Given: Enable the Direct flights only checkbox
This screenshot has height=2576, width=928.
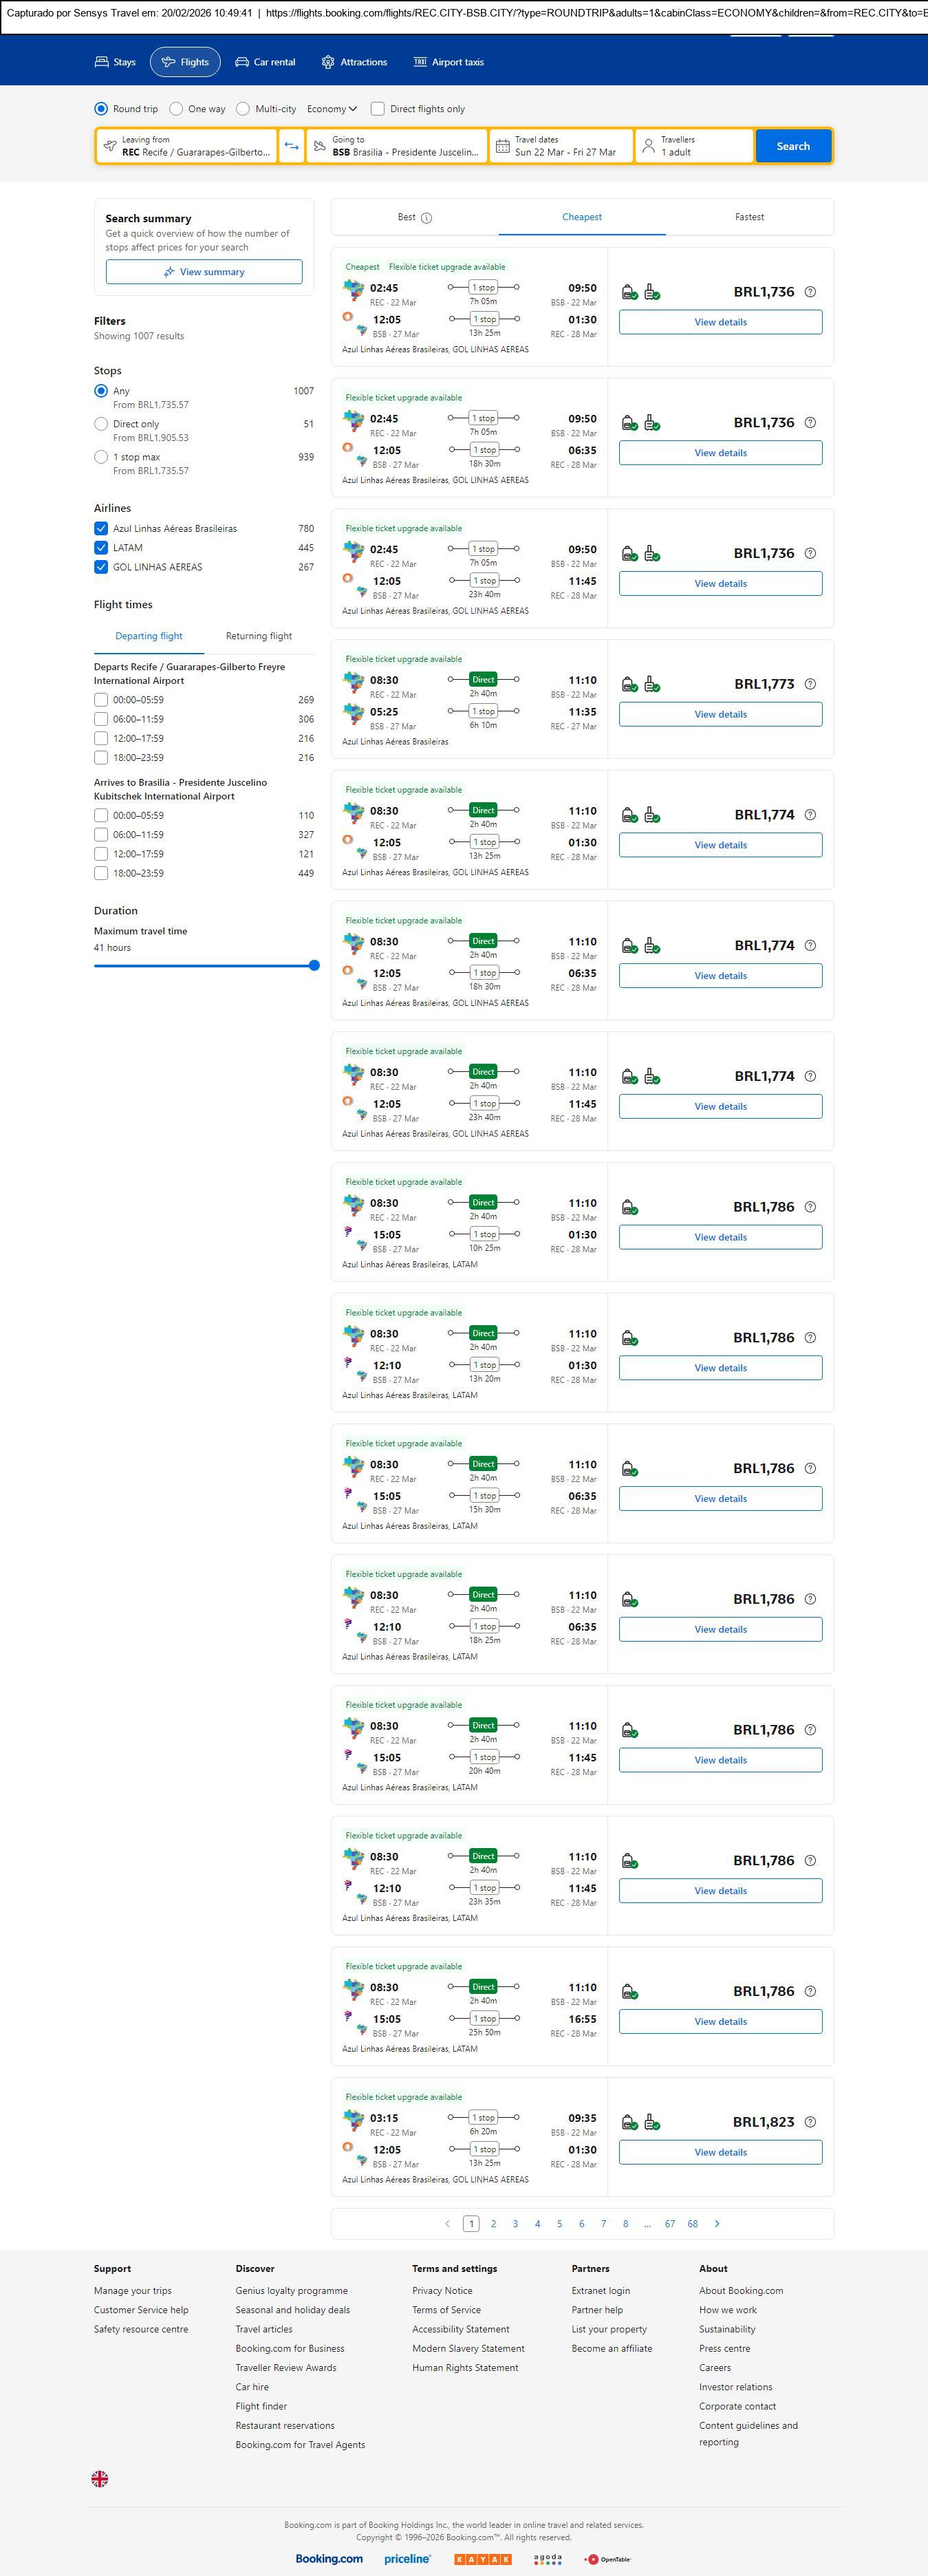Looking at the screenshot, I should 378,109.
